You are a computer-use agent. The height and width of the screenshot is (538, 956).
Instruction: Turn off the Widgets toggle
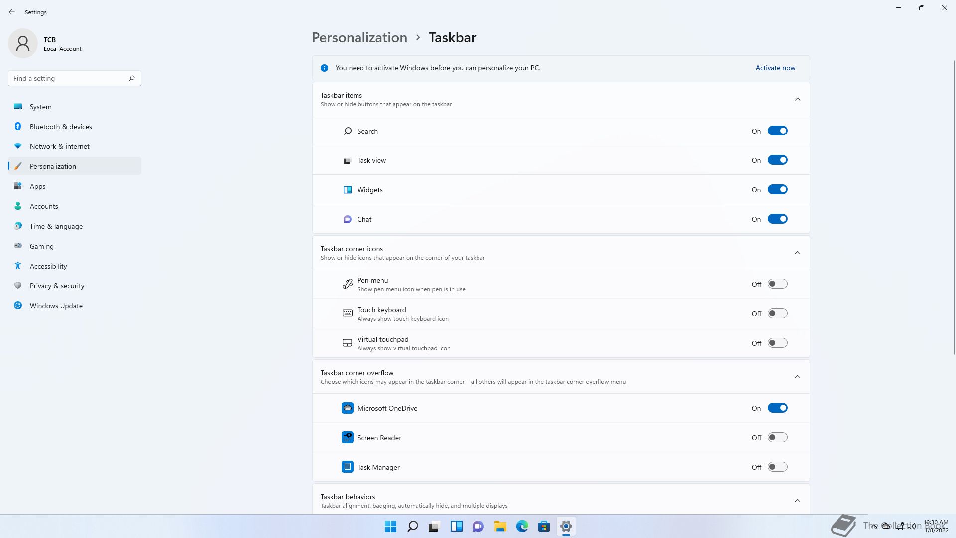tap(777, 189)
